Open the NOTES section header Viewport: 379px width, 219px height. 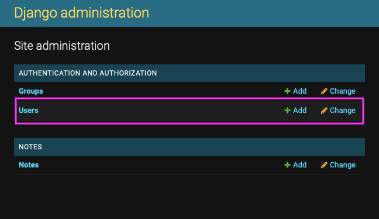pos(30,147)
